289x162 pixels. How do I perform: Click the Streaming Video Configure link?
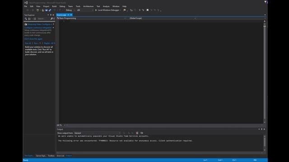point(40,24)
